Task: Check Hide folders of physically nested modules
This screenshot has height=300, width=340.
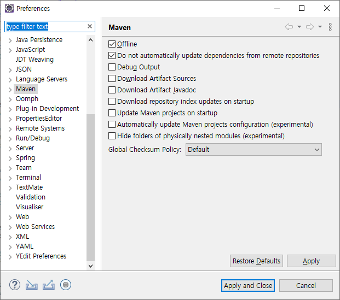Action: point(112,136)
